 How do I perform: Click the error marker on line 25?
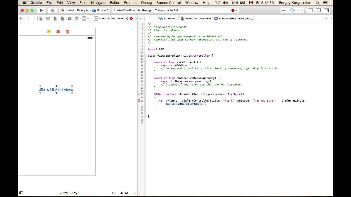(x=139, y=100)
